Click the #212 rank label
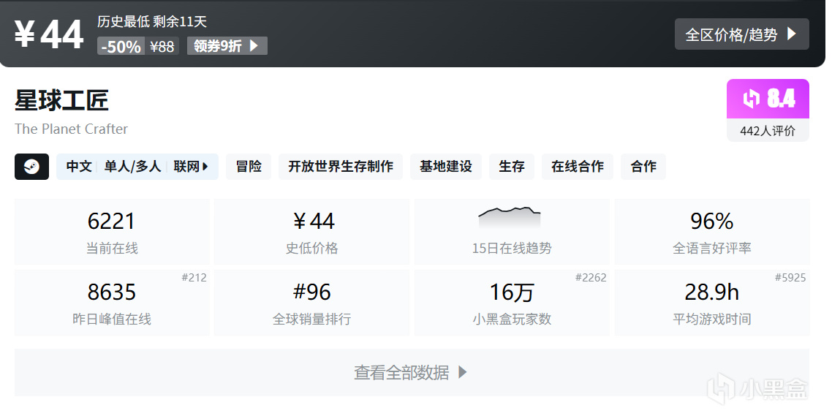Screen dimensions: 832x416 coord(194,278)
